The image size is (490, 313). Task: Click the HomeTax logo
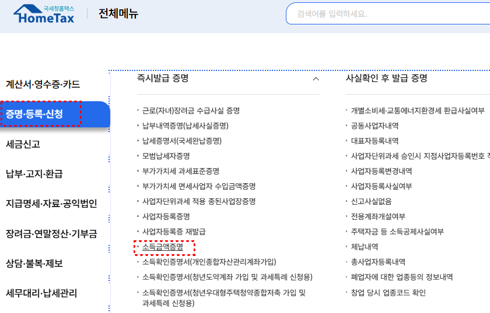click(x=44, y=14)
